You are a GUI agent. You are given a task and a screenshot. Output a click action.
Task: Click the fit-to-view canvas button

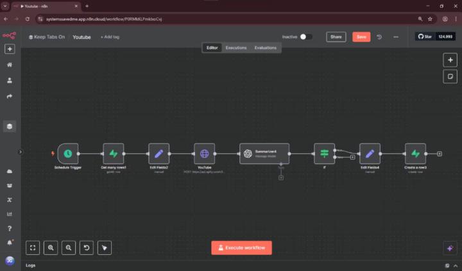coord(33,248)
